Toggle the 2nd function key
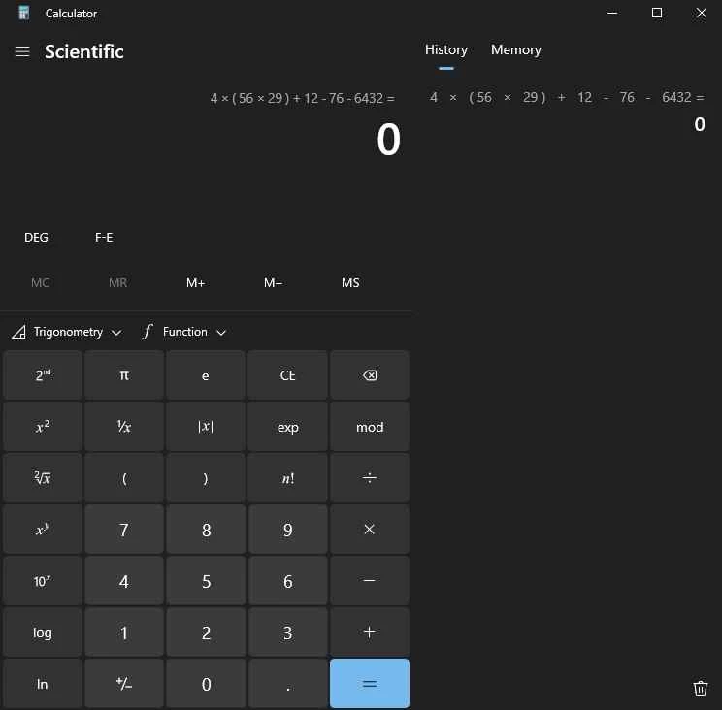 43,375
